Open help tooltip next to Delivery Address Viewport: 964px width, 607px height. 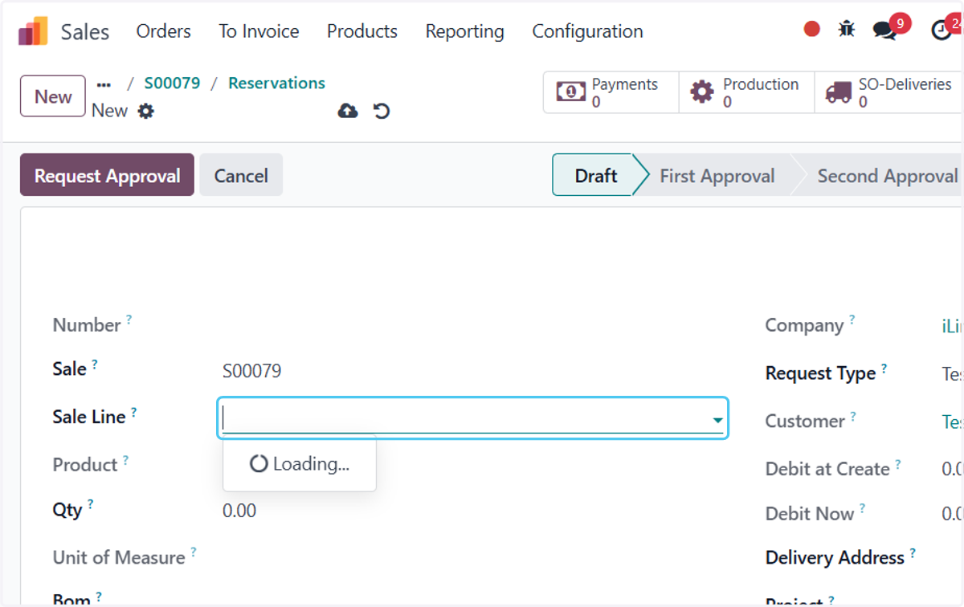[913, 552]
